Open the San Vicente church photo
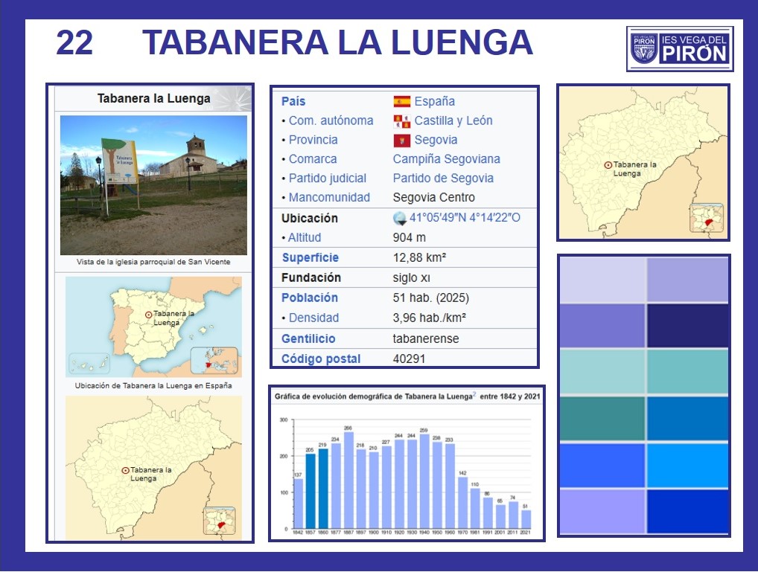 [x=153, y=185]
